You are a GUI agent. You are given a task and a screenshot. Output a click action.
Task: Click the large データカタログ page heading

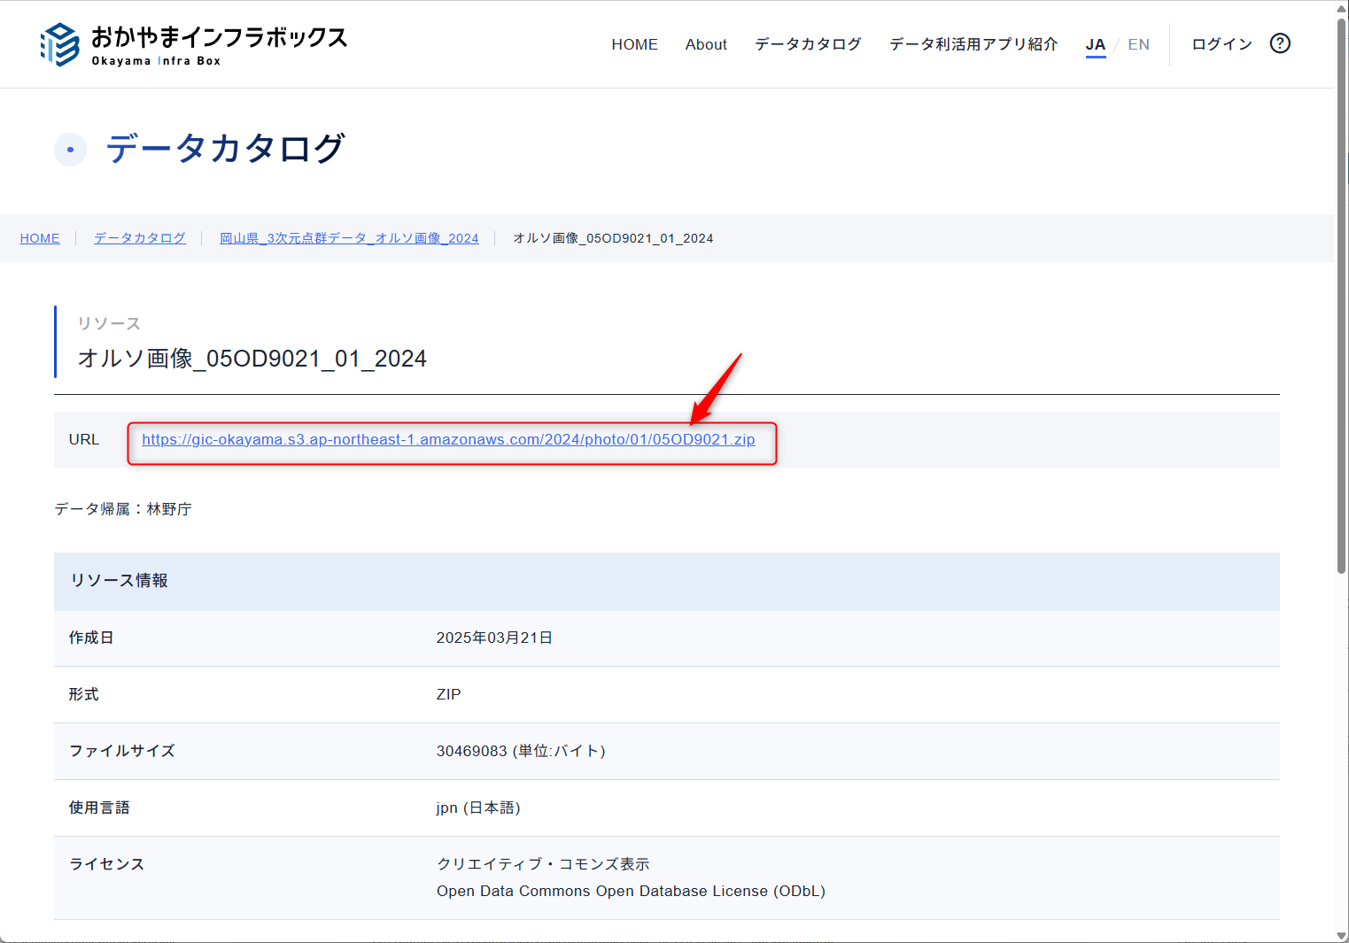(225, 149)
